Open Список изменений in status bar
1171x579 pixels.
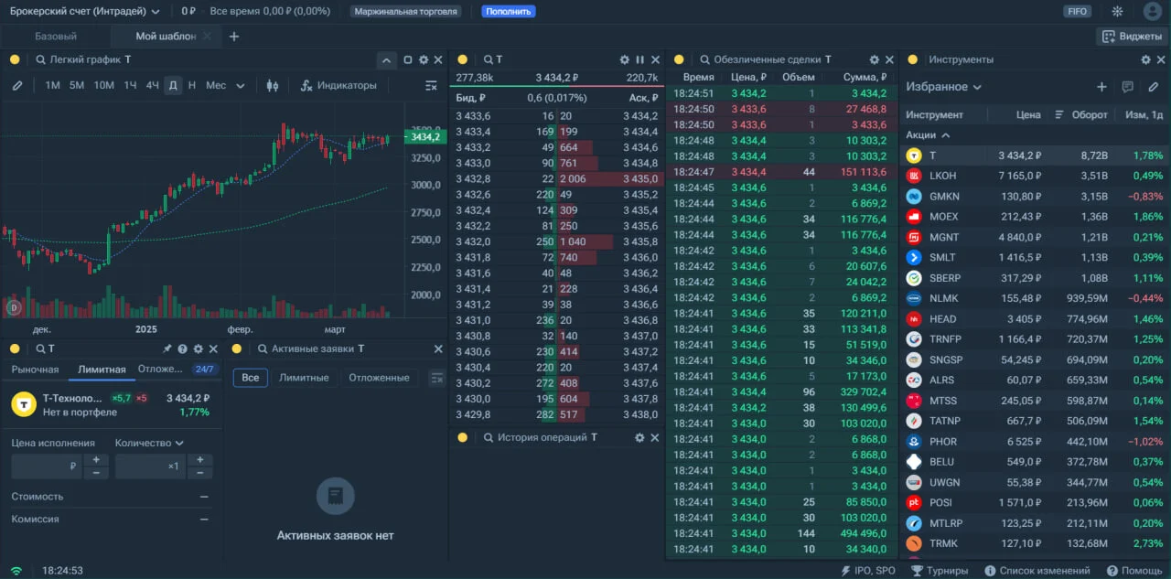click(1037, 571)
